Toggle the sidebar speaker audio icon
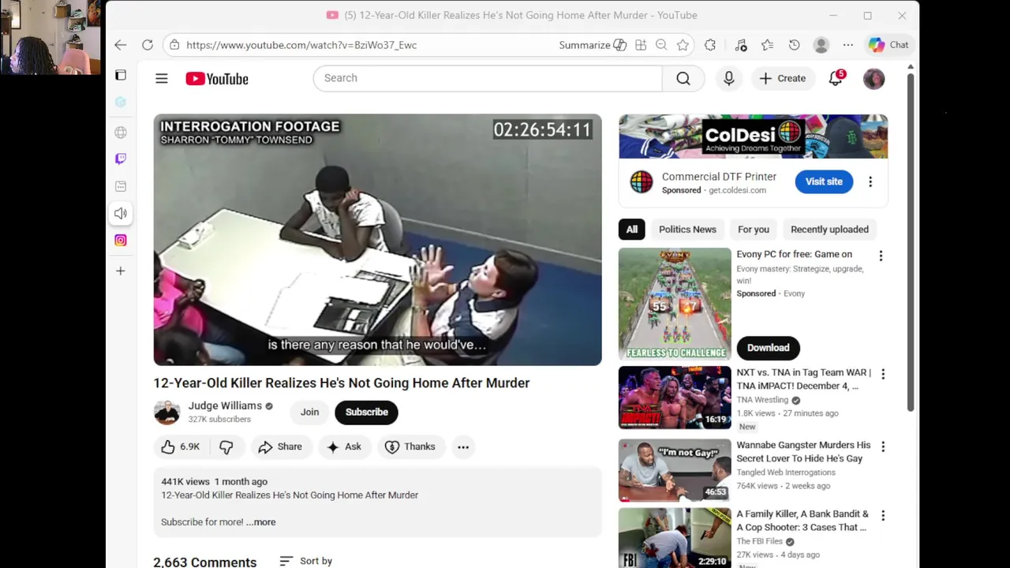The image size is (1010, 568). [121, 213]
